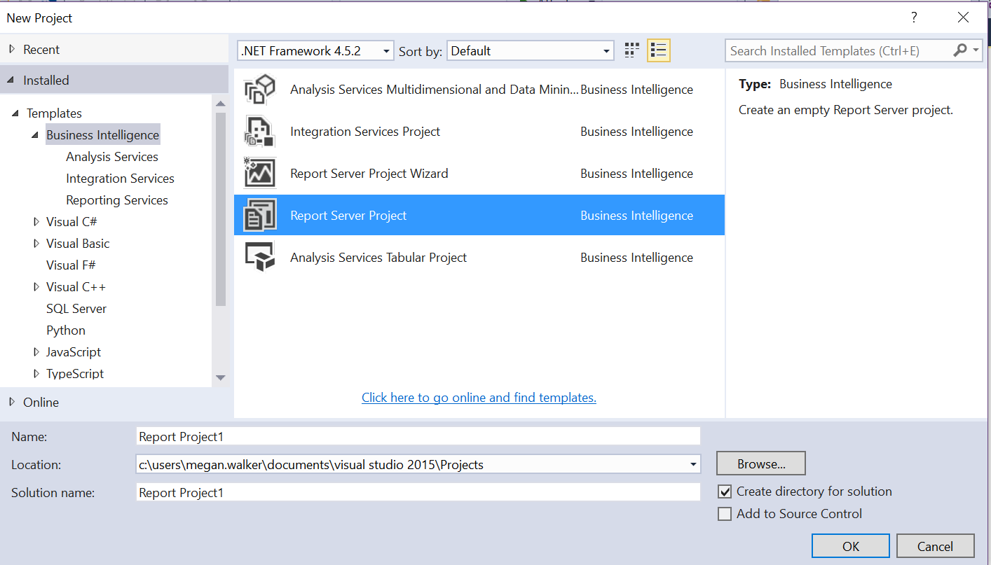The image size is (991, 565).
Task: Select Report Server Project Wizard template text
Action: pos(369,174)
